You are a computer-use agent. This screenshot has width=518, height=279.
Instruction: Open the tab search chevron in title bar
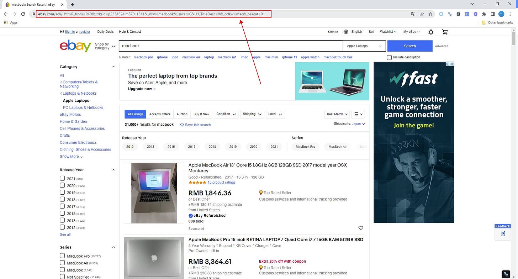[472, 4]
